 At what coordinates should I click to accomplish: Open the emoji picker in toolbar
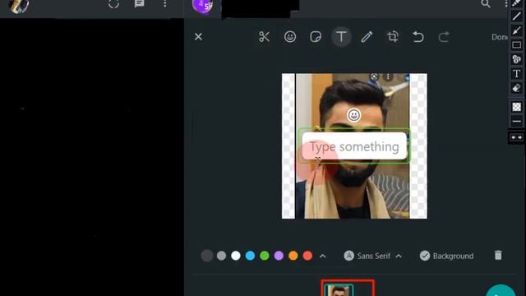point(290,36)
